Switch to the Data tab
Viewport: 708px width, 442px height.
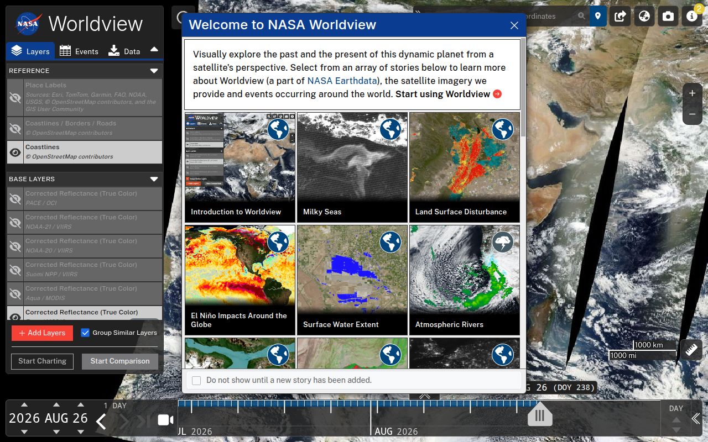[124, 51]
